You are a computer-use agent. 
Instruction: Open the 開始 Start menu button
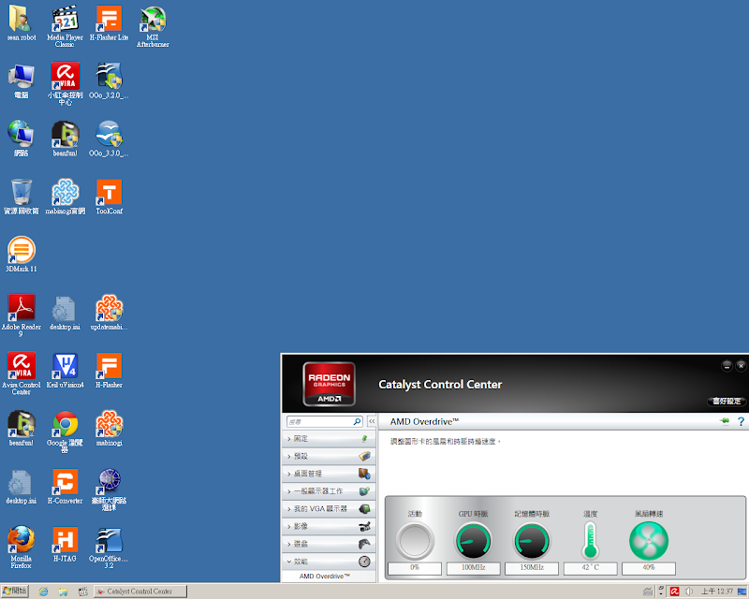tap(15, 592)
